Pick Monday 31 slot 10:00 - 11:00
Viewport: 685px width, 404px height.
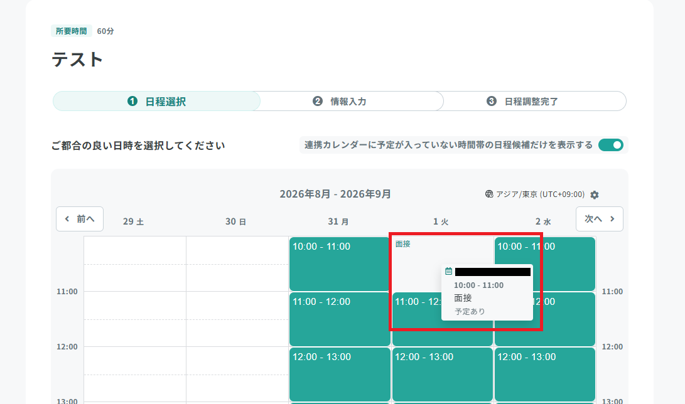coord(340,264)
